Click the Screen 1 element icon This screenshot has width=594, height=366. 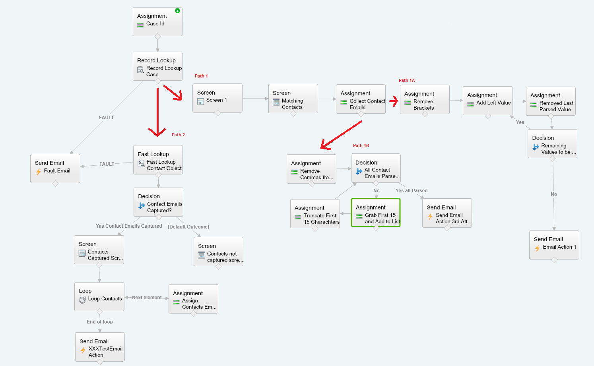click(200, 101)
